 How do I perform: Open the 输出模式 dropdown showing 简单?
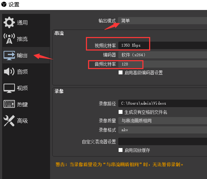163,21
